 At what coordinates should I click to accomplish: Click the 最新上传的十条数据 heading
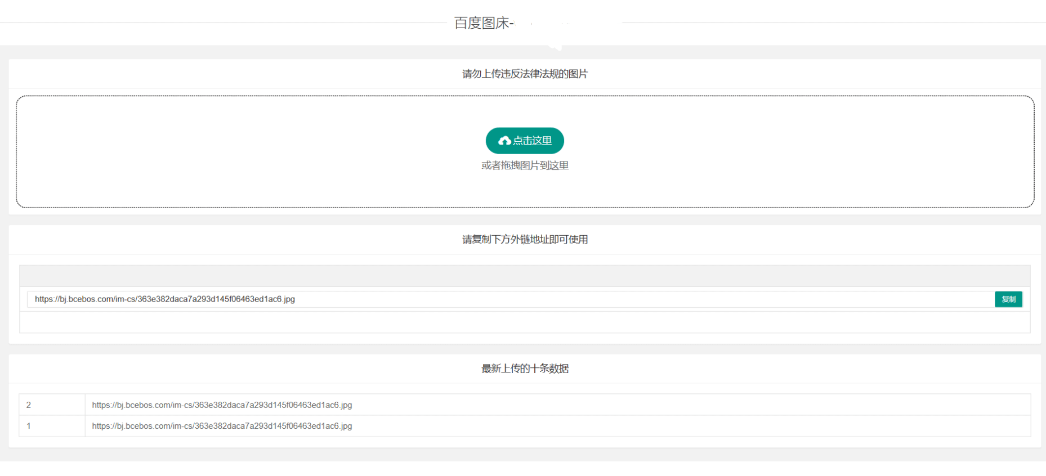[525, 369]
